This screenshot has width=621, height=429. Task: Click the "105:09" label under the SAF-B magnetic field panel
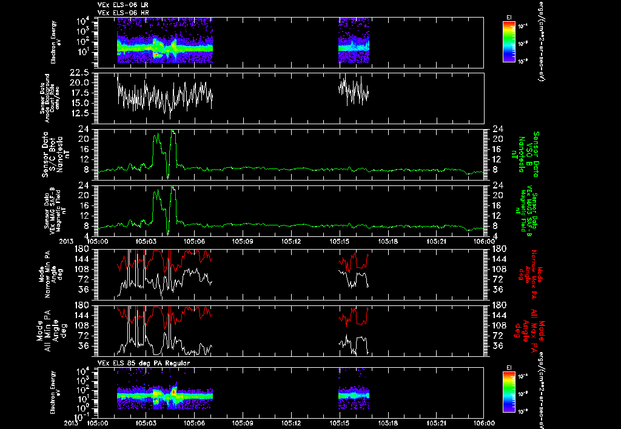pyautogui.click(x=243, y=241)
